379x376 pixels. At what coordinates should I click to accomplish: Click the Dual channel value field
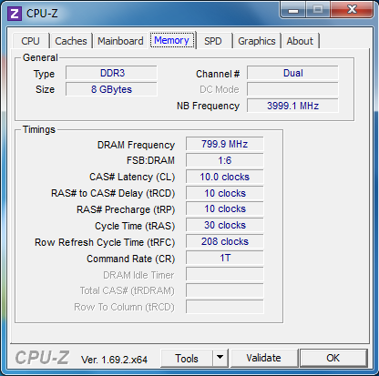[292, 73]
